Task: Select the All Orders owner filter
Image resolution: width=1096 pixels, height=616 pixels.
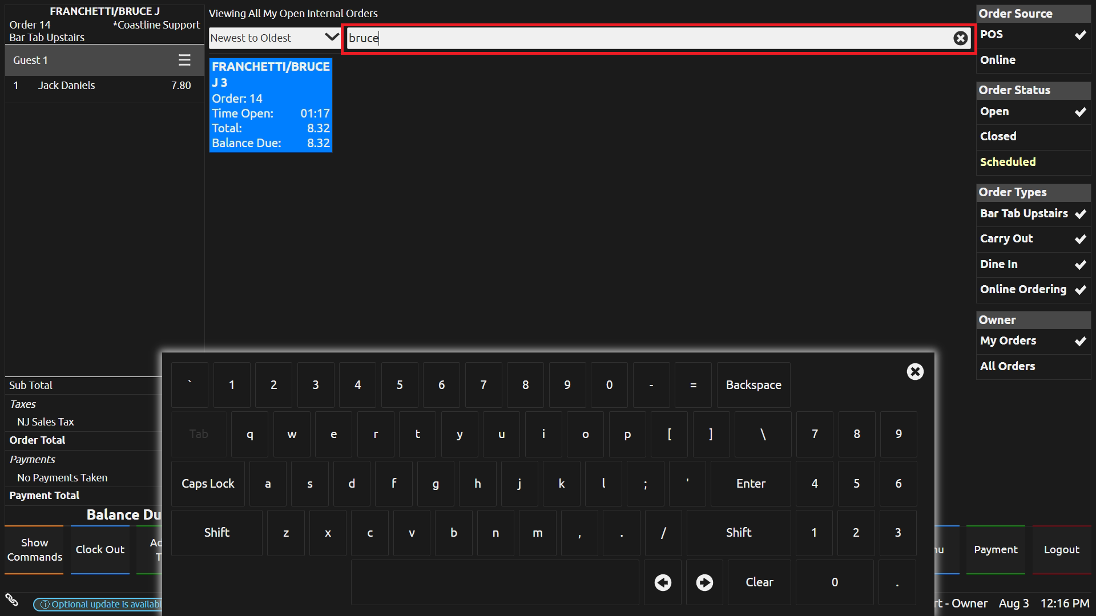Action: click(x=1033, y=366)
